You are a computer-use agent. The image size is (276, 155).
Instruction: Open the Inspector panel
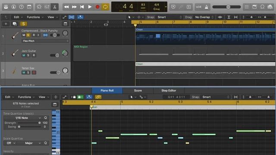pos(13,7)
